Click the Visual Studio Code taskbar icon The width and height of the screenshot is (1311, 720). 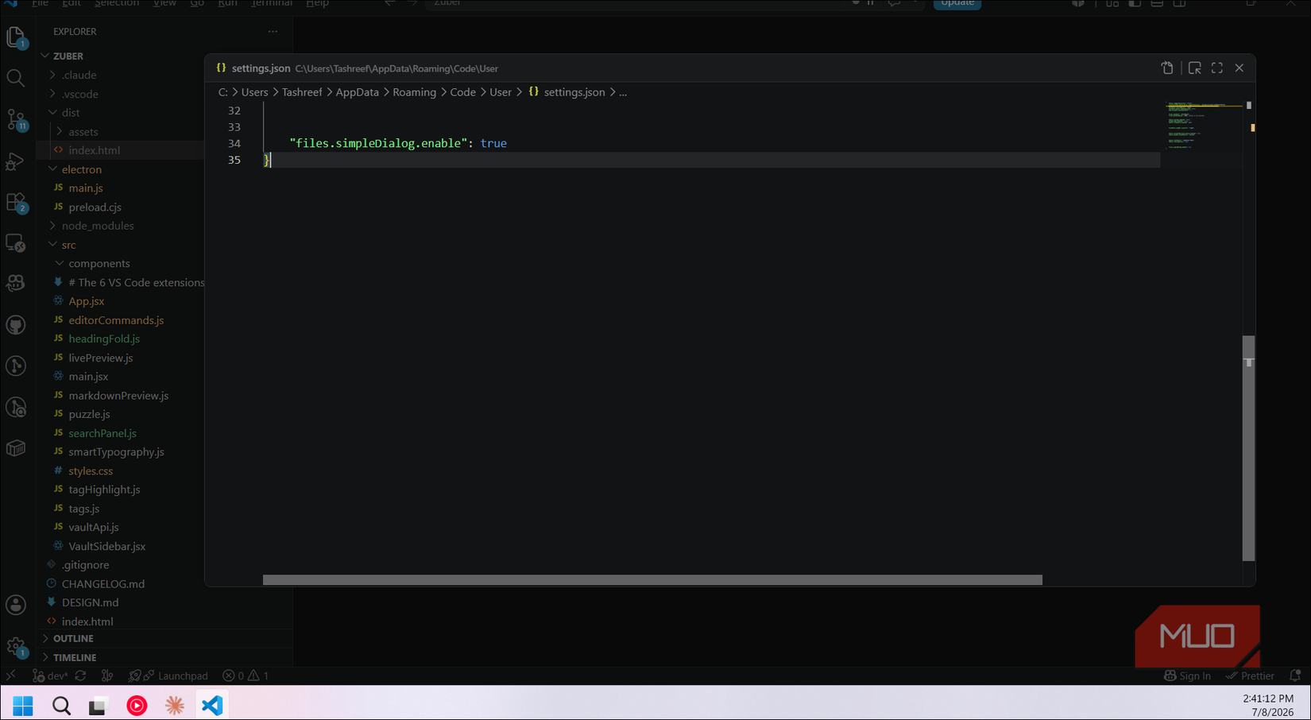pos(212,705)
